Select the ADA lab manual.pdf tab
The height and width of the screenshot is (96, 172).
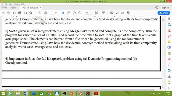[x=30, y=8]
